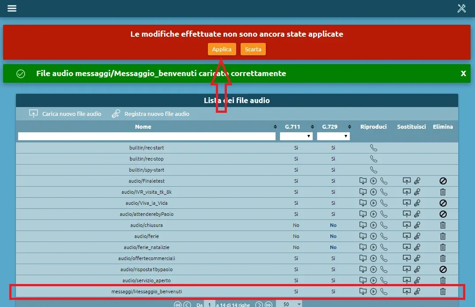Select Carica nuovo file audio
This screenshot has height=307, width=475.
pyautogui.click(x=65, y=114)
